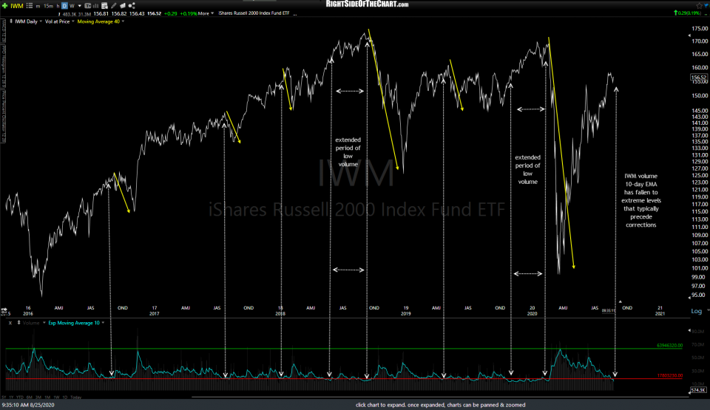Select the pencil drawing tool

pos(113,6)
